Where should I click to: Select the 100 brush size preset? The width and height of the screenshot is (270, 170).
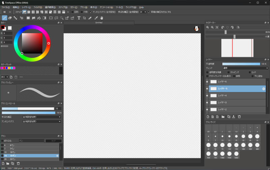tap(230, 146)
